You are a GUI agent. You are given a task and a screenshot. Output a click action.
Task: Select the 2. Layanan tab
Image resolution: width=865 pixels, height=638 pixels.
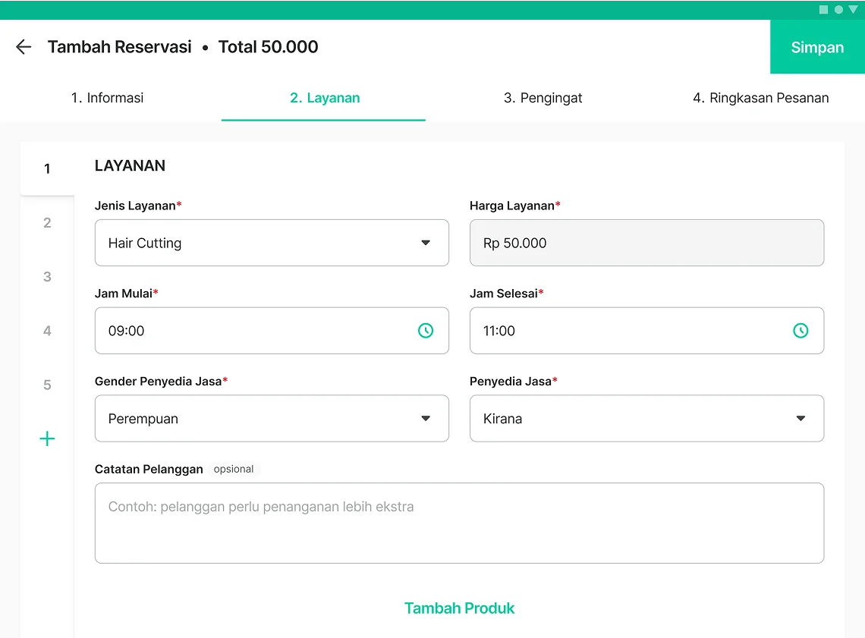(325, 98)
